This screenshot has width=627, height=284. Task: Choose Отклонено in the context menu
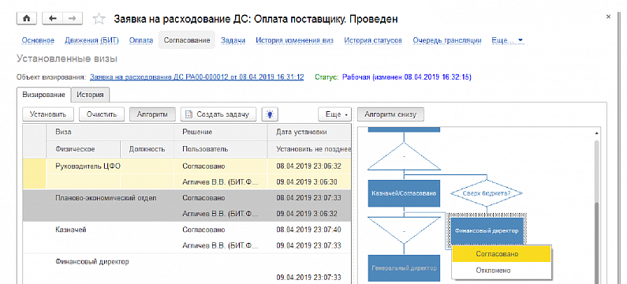coord(501,270)
